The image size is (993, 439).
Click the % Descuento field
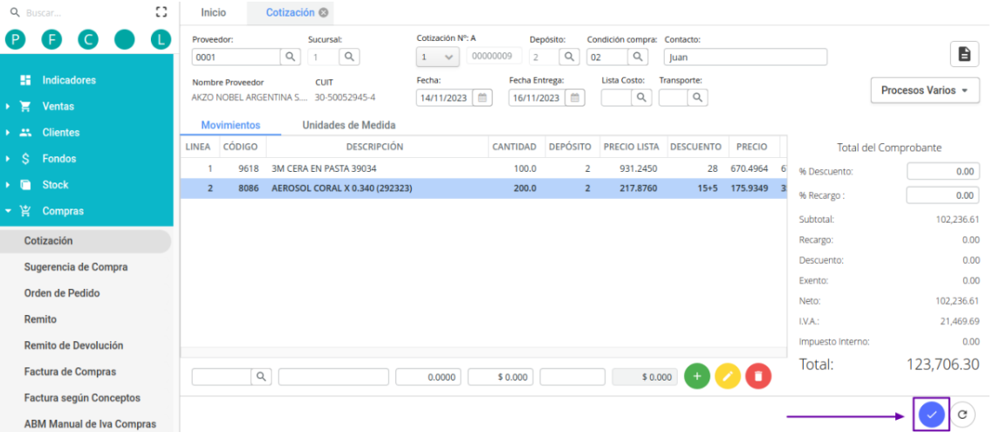point(942,172)
